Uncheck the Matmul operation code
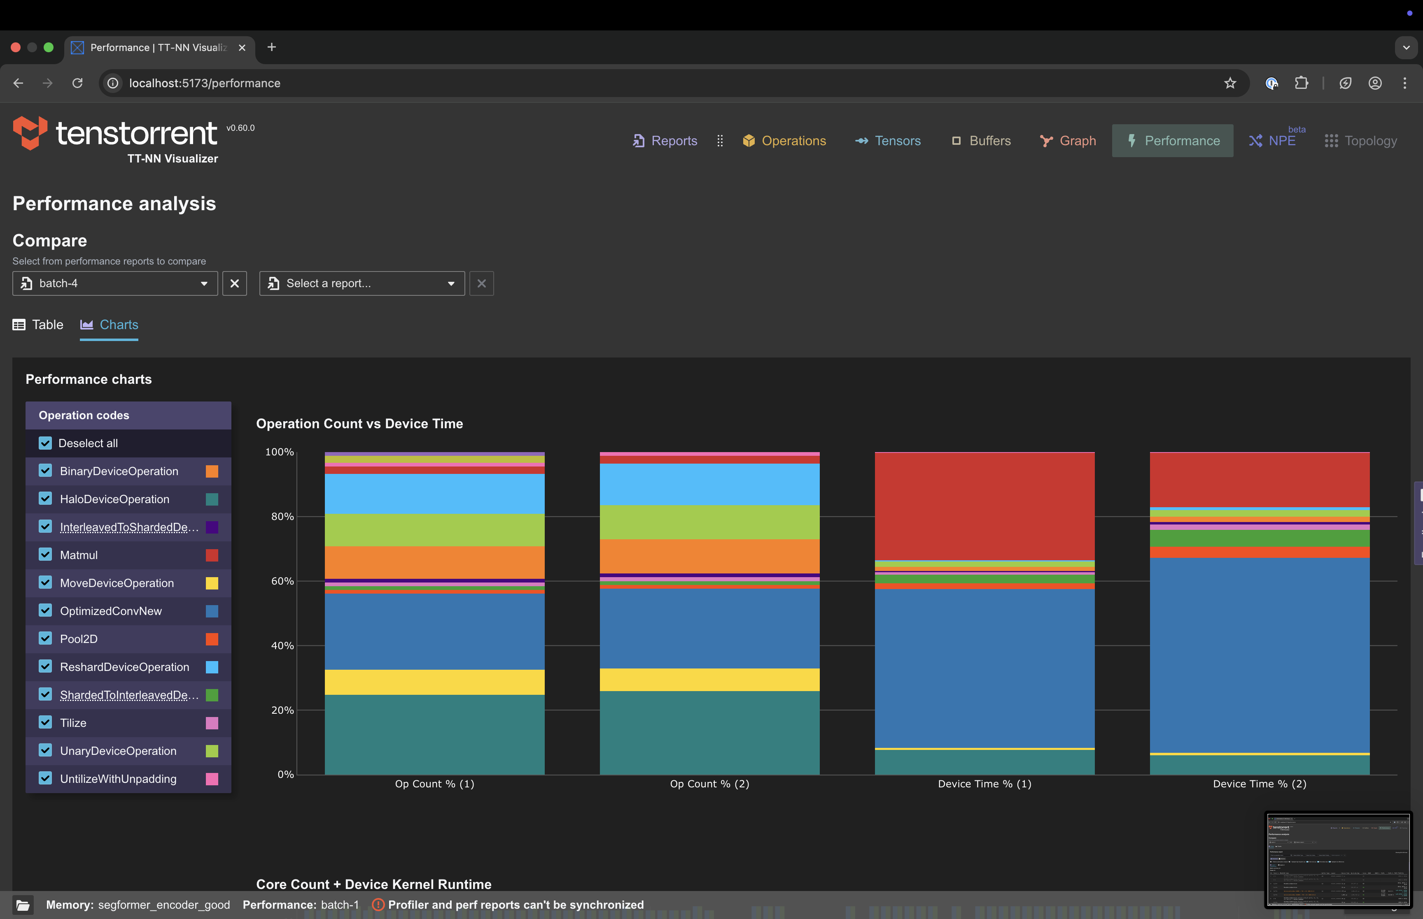1423x919 pixels. tap(45, 555)
